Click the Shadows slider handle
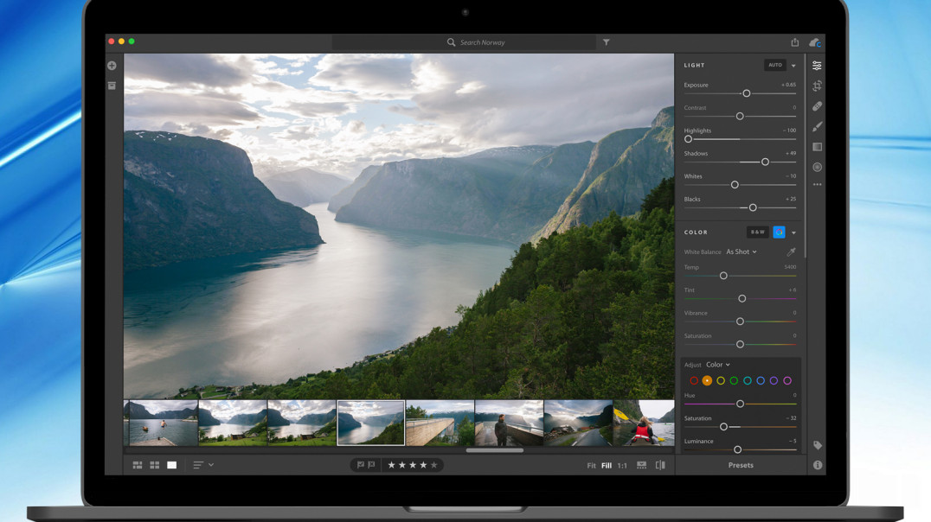The height and width of the screenshot is (522, 931). click(765, 162)
